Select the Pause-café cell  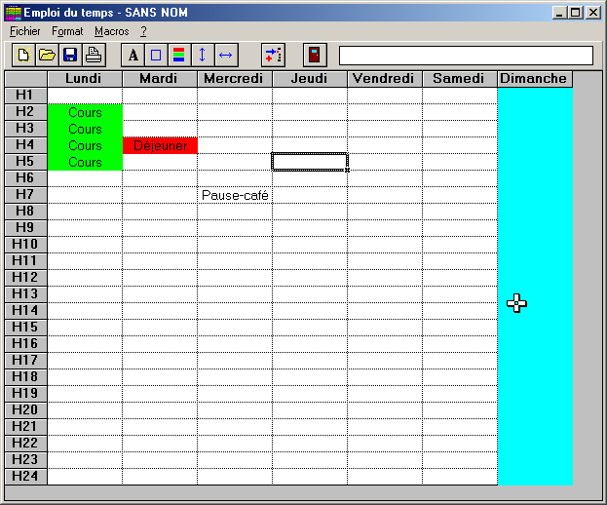click(x=235, y=195)
